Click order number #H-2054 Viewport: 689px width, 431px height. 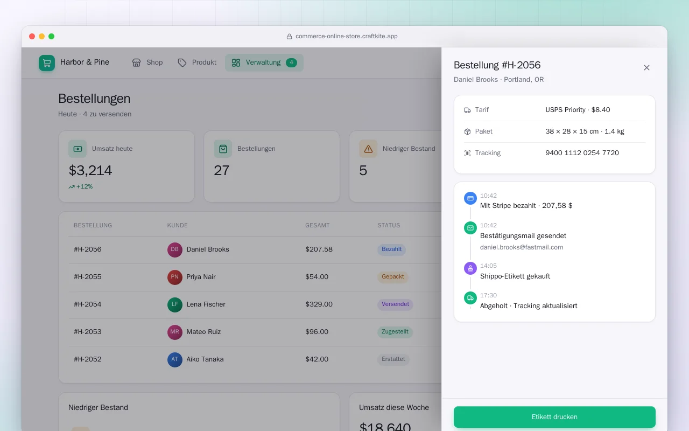(x=88, y=304)
